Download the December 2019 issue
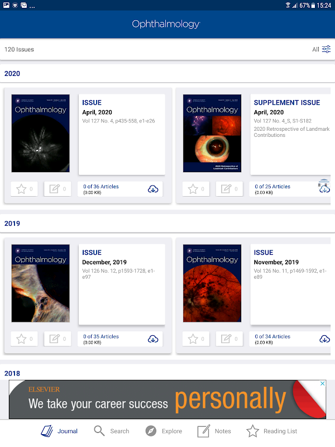The width and height of the screenshot is (335, 447). pyautogui.click(x=153, y=339)
